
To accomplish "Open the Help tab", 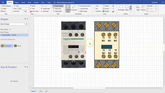I will (x=49, y=2).
